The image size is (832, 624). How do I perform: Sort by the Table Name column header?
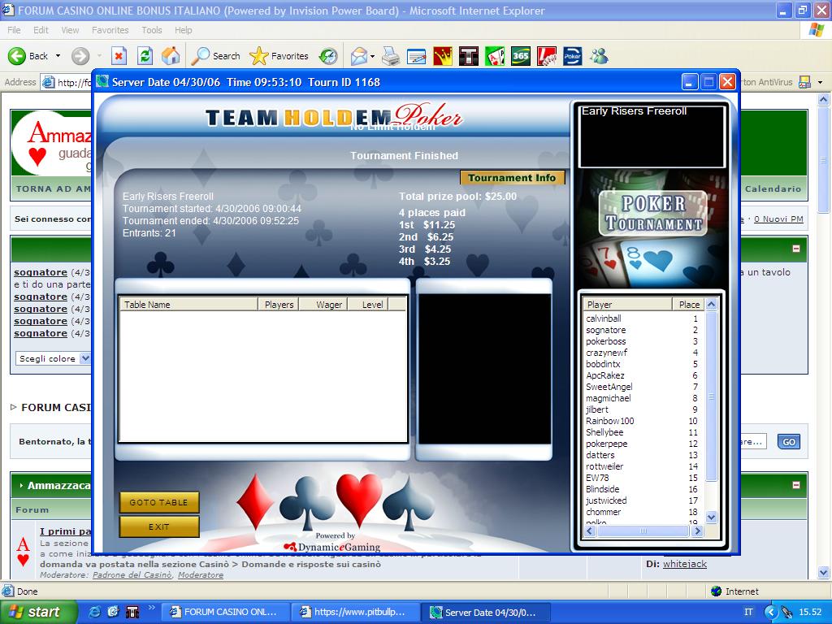(x=188, y=304)
